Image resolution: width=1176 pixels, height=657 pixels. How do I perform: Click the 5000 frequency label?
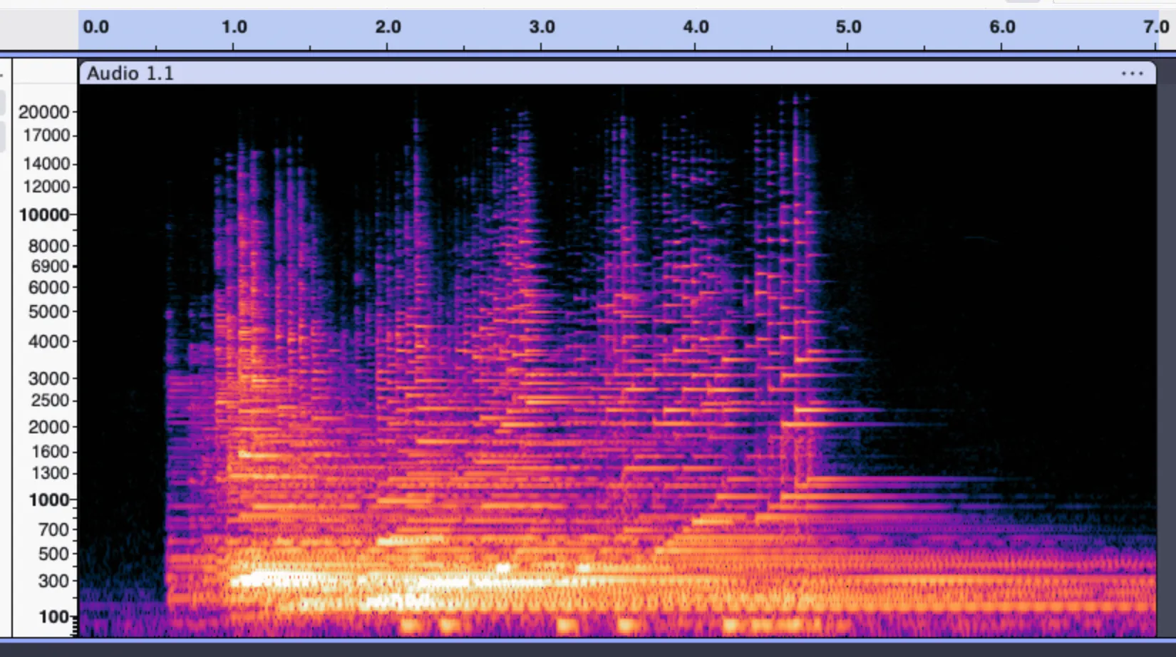(49, 312)
